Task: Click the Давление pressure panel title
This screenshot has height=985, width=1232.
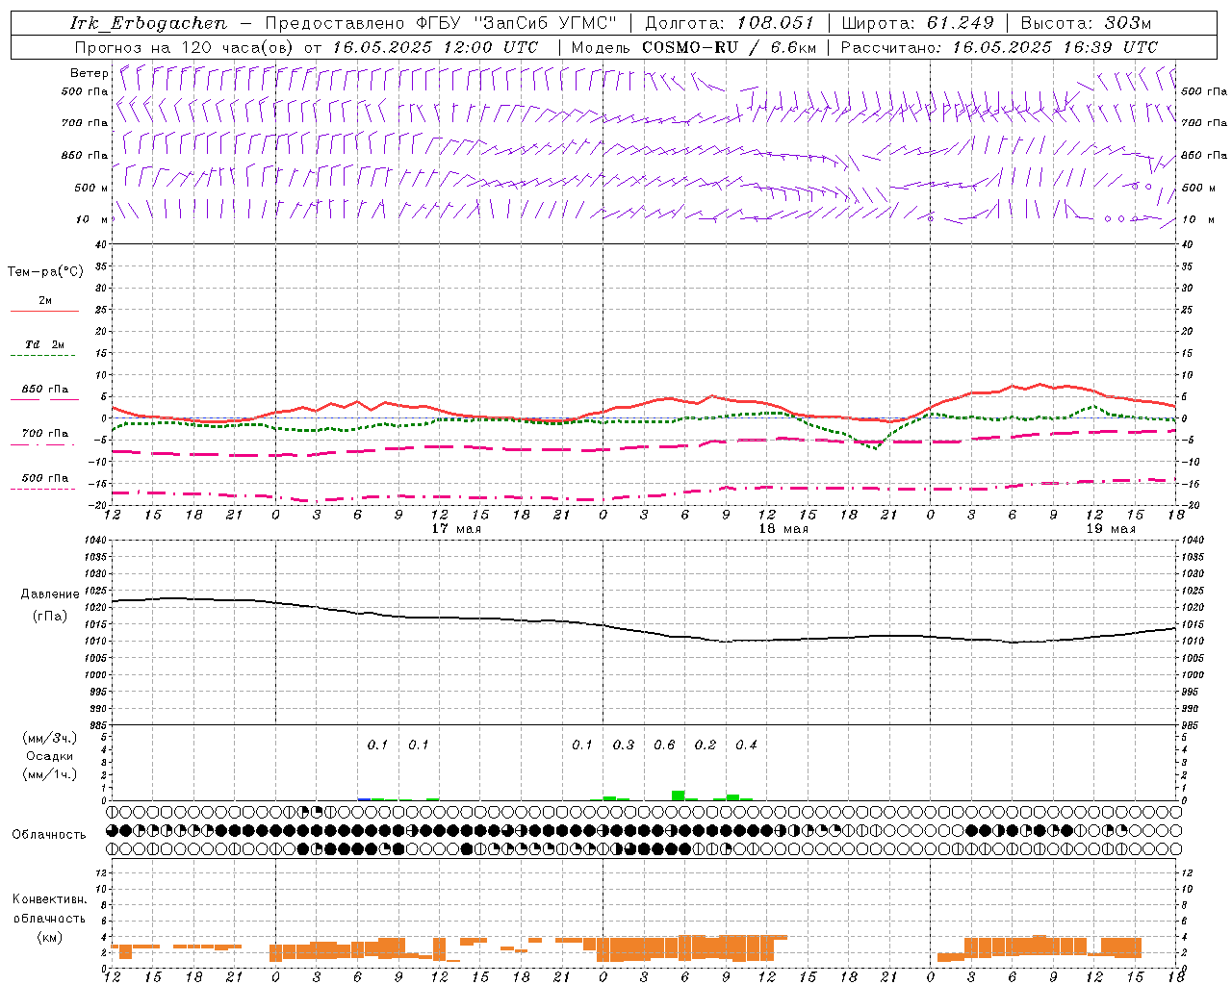Action: 49,594
